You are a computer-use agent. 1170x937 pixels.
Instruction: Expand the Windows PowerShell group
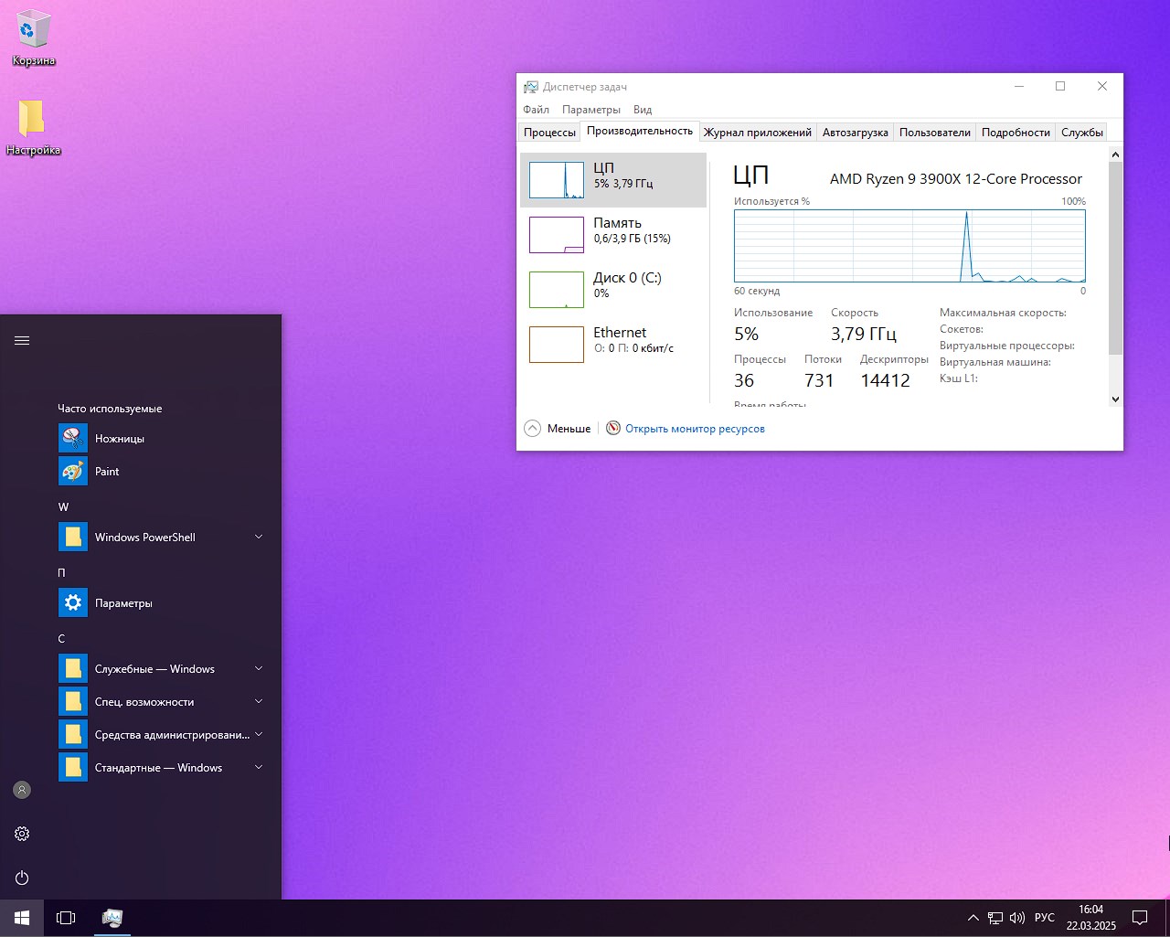259,537
